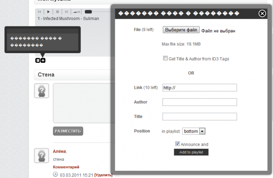The width and height of the screenshot is (273, 178).
Task: Click the plus add-track icon
Action: pos(43,60)
